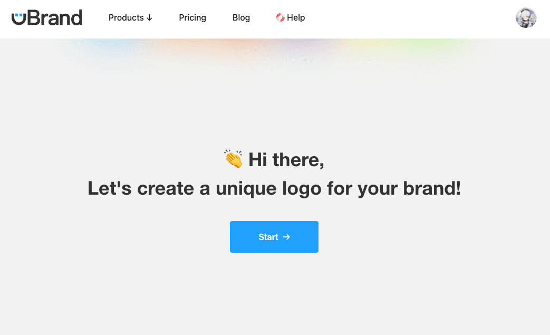The height and width of the screenshot is (335, 550).
Task: Click the 'Brand' wordmark text in header
Action: point(55,18)
